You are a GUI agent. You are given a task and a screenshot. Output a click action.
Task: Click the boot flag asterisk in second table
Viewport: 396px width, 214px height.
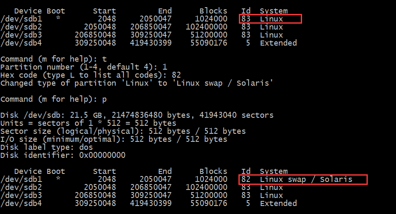58,179
